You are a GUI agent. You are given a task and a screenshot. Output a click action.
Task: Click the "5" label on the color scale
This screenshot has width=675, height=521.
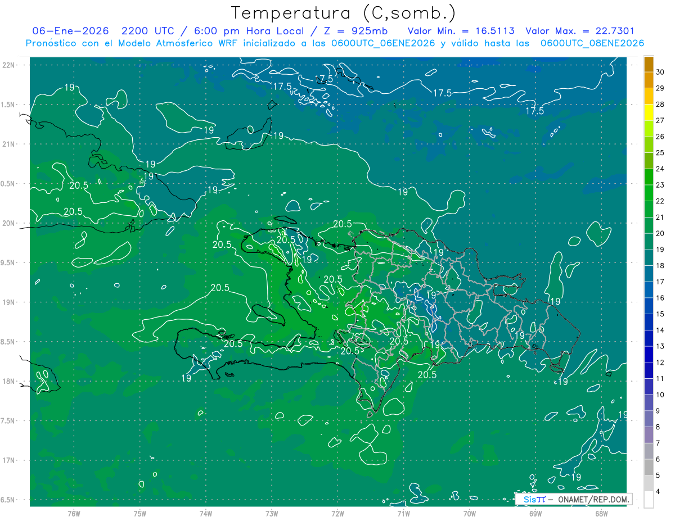pyautogui.click(x=659, y=475)
